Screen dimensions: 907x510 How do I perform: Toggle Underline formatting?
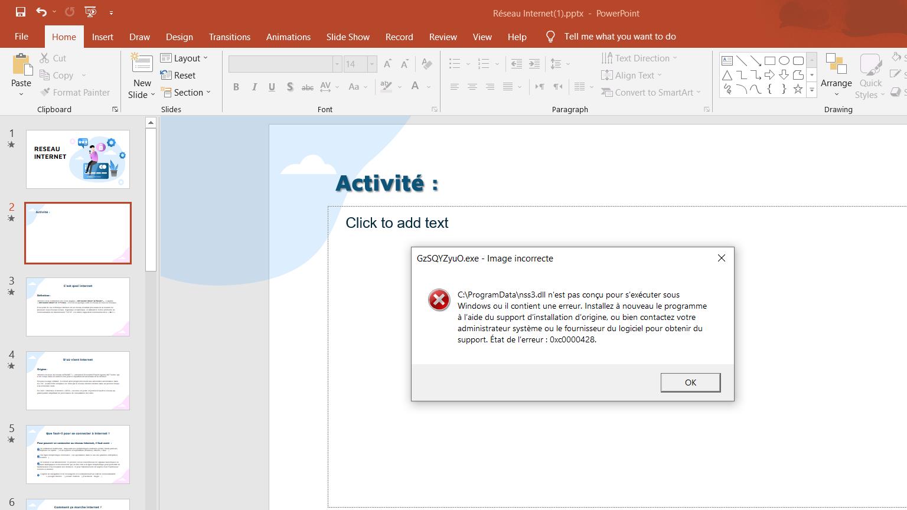(x=272, y=87)
